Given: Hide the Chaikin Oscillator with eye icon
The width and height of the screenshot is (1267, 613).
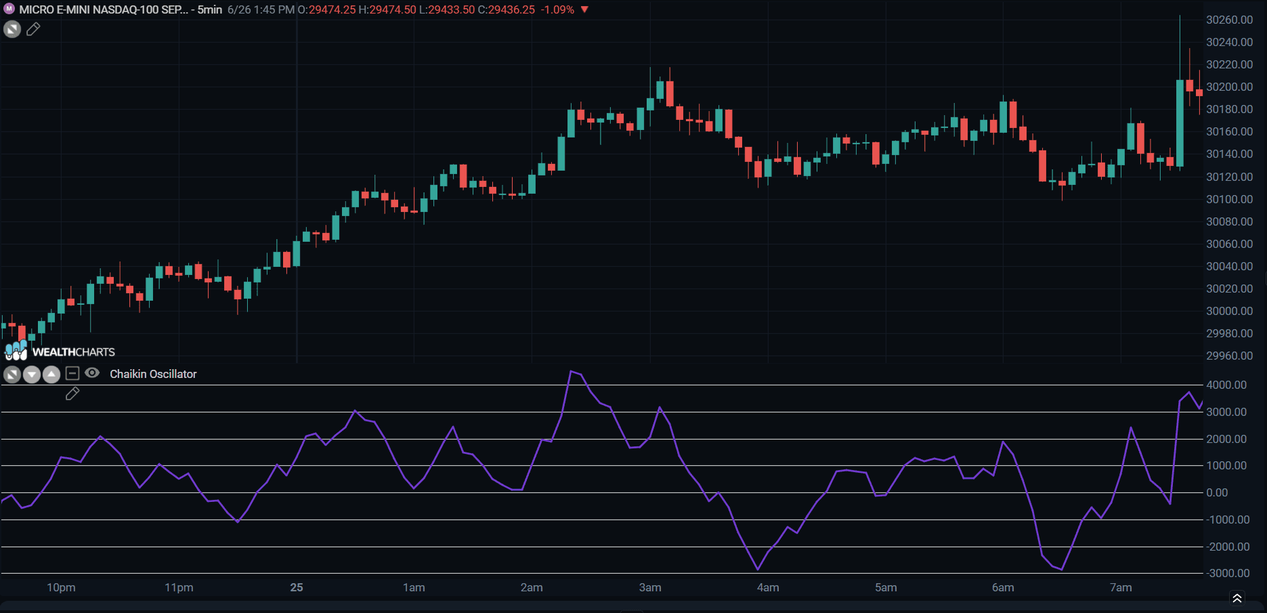Looking at the screenshot, I should [x=92, y=373].
